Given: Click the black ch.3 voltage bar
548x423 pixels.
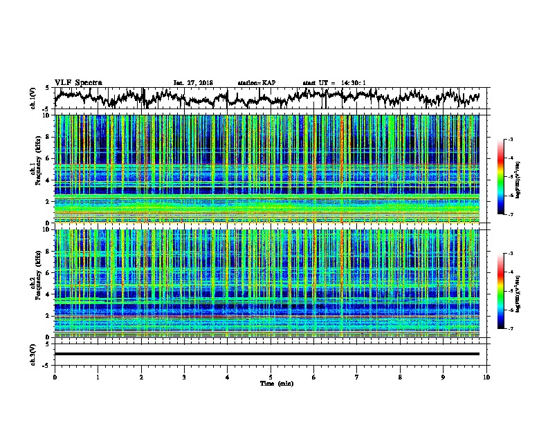Looking at the screenshot, I should pyautogui.click(x=267, y=354).
